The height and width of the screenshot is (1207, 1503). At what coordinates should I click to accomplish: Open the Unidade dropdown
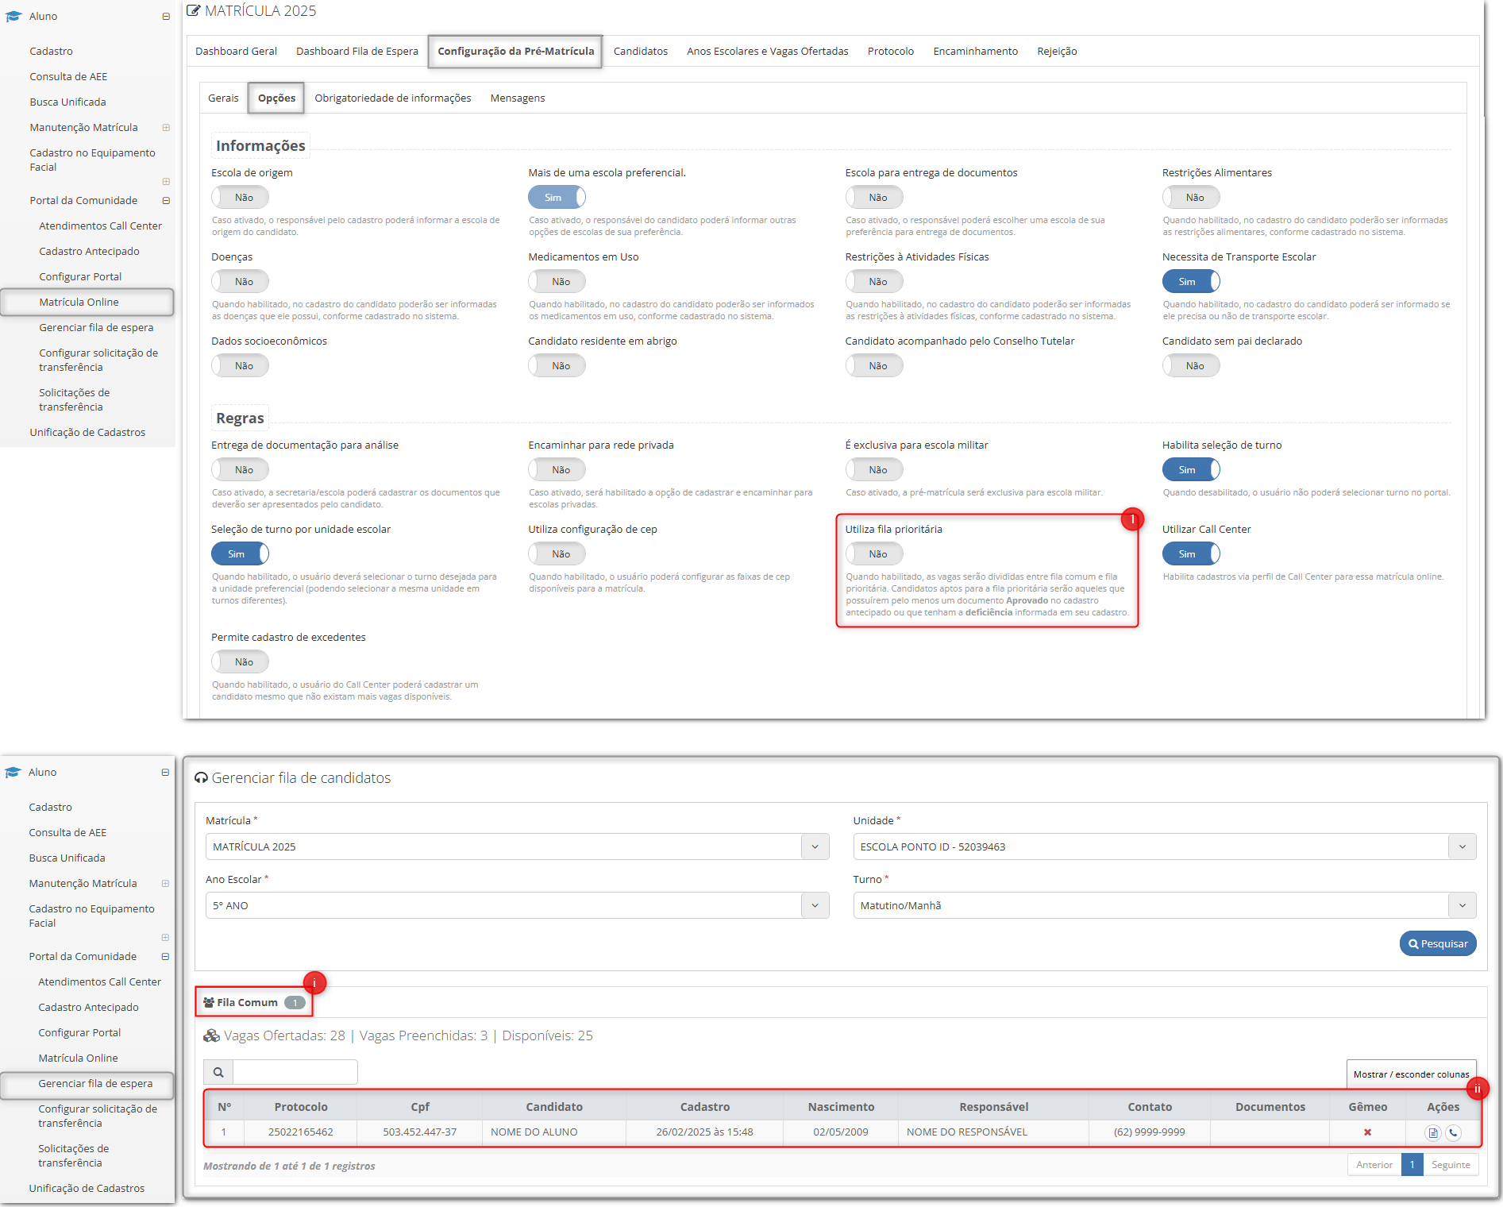point(1165,846)
